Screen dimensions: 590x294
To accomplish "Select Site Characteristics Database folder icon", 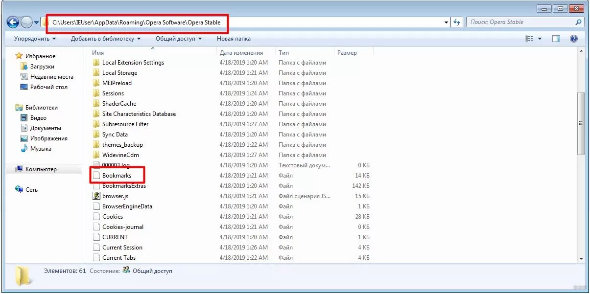I will (x=96, y=114).
